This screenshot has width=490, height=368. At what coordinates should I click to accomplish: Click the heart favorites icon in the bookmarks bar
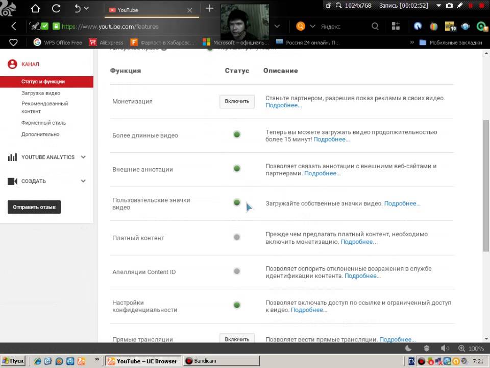(x=14, y=42)
